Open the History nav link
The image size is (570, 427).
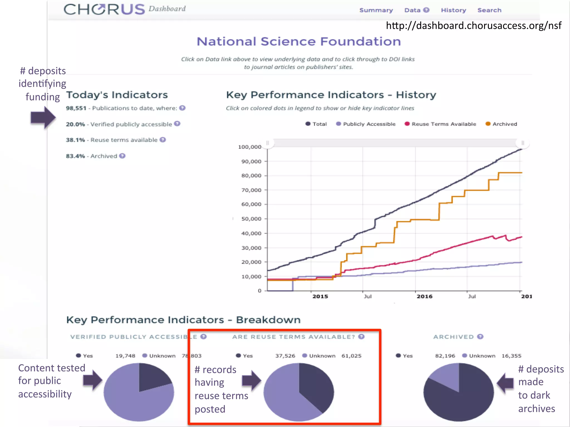coord(453,10)
